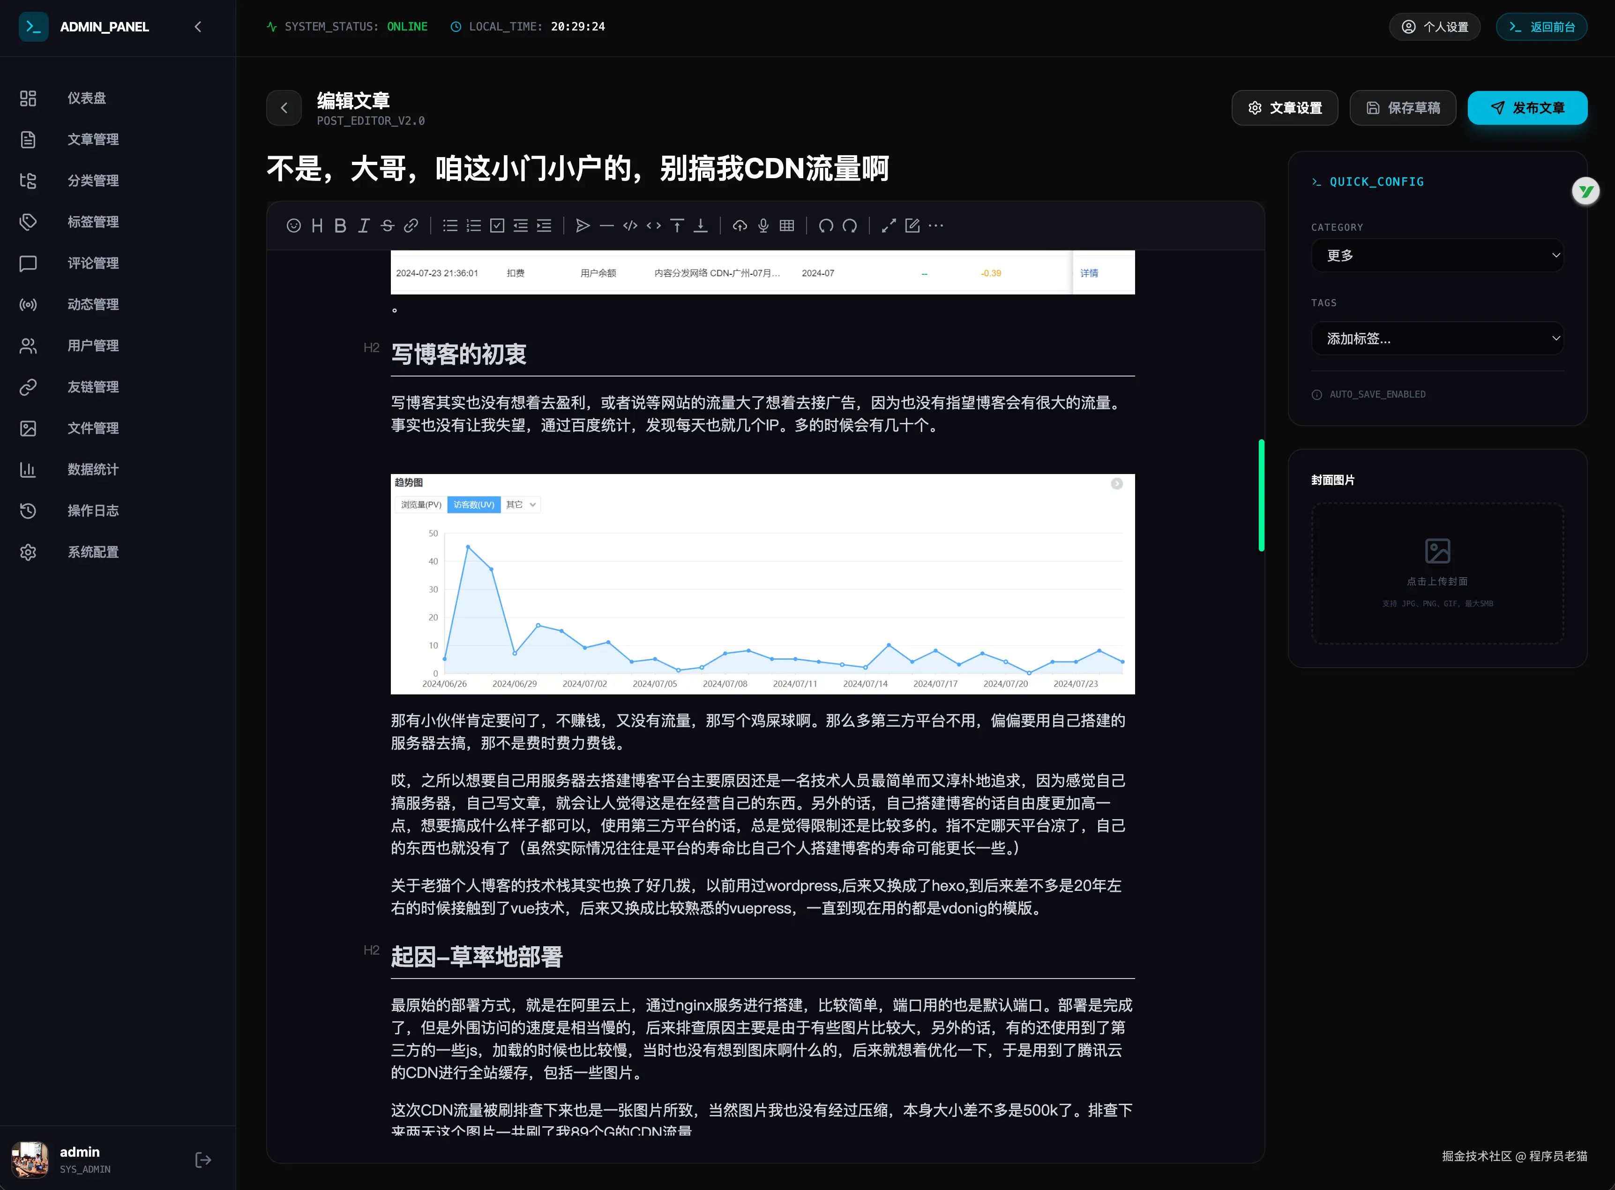Screen dimensions: 1615x1190
Task: Toggle edit mode pencil icon in toolbar
Action: point(912,226)
